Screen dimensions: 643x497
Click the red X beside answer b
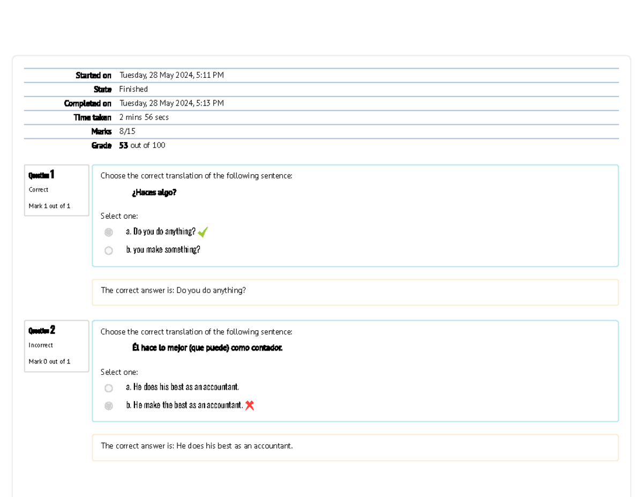(249, 405)
